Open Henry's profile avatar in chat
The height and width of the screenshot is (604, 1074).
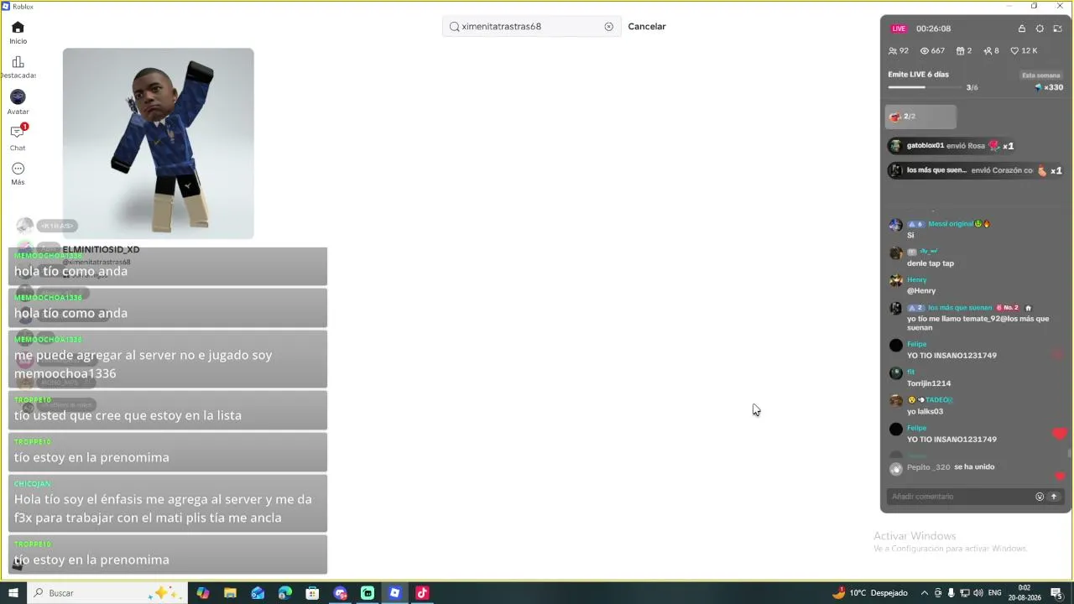pos(896,281)
